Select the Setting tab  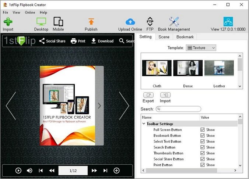coord(145,37)
